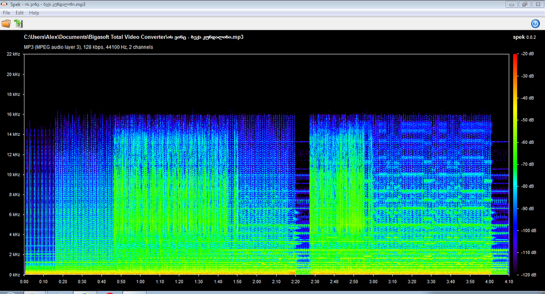
Task: Click the 4 kHz frequency label
Action: [x=14, y=234]
